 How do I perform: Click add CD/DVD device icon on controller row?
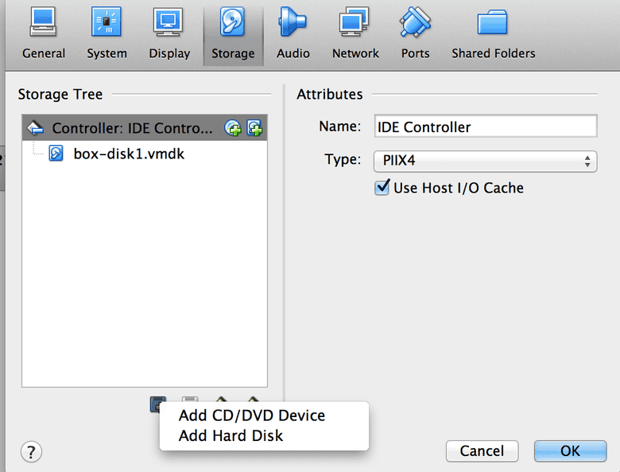[233, 128]
